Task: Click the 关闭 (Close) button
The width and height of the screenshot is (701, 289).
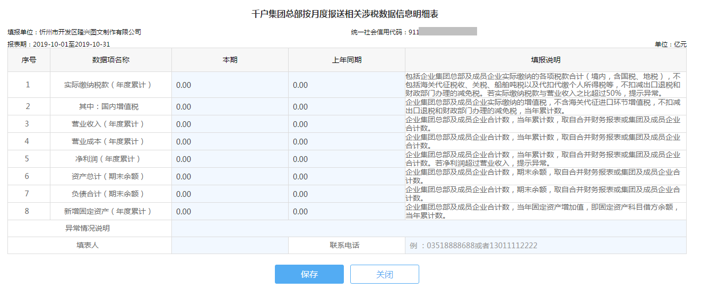Action: pos(385,274)
